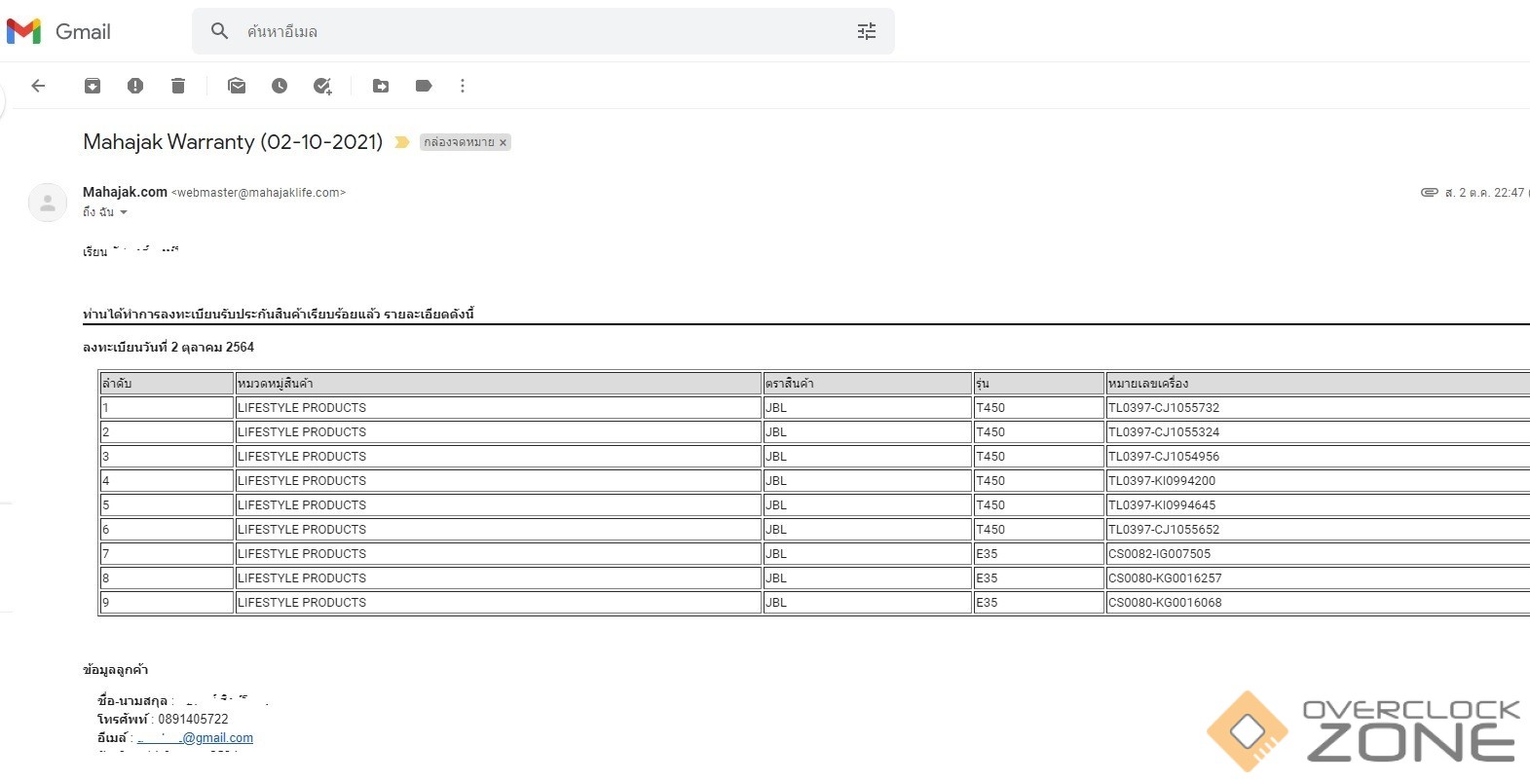Open the Labels icon in toolbar
The width and height of the screenshot is (1530, 782).
pyautogui.click(x=424, y=86)
